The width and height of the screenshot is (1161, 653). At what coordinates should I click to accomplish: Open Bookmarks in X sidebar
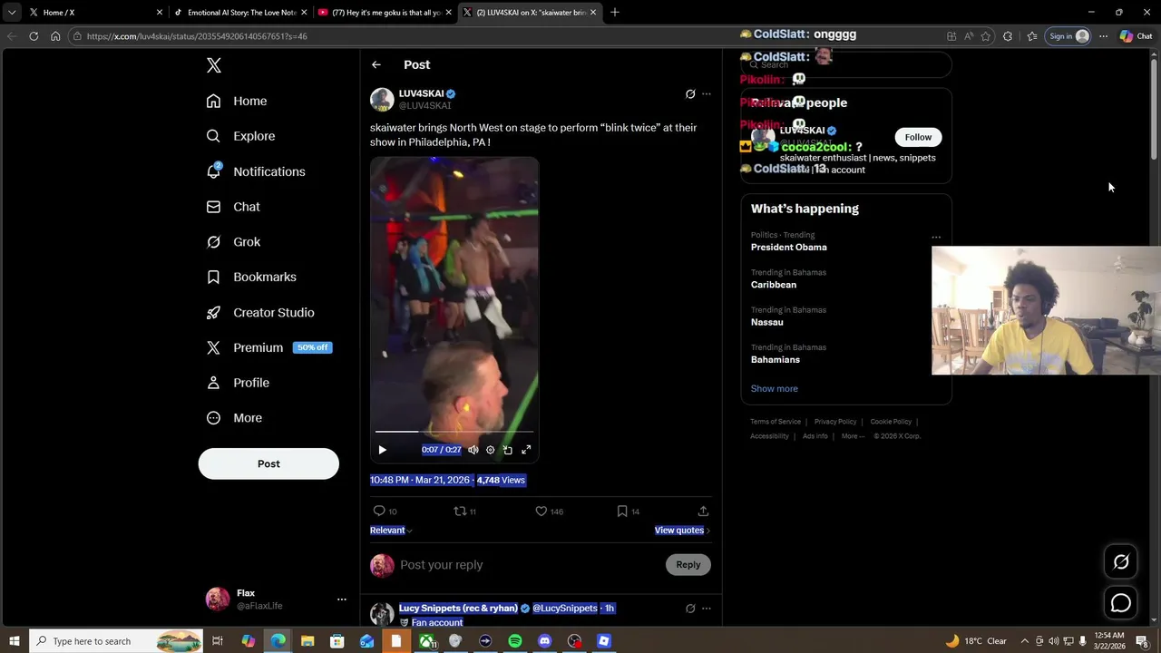251,277
